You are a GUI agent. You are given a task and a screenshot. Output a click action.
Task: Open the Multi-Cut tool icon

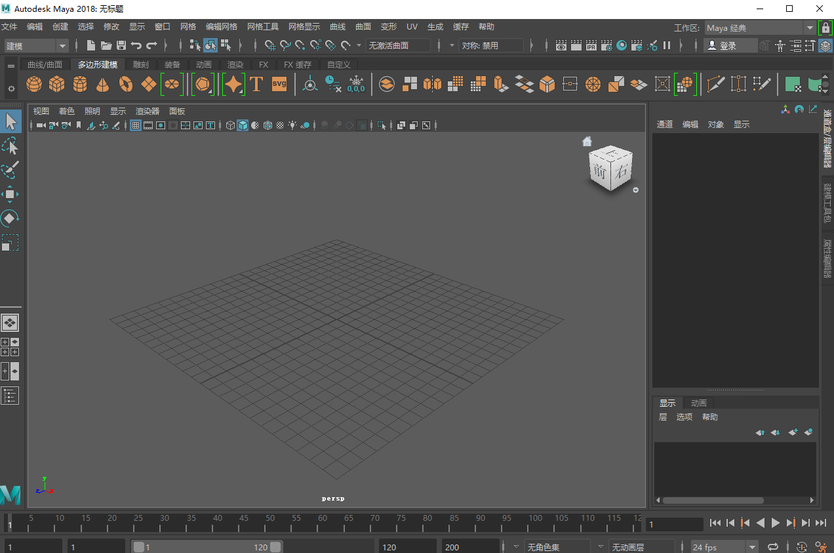click(715, 84)
